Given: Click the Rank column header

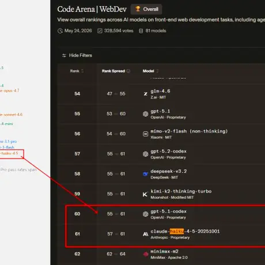Looking at the screenshot, I should click(x=75, y=71).
